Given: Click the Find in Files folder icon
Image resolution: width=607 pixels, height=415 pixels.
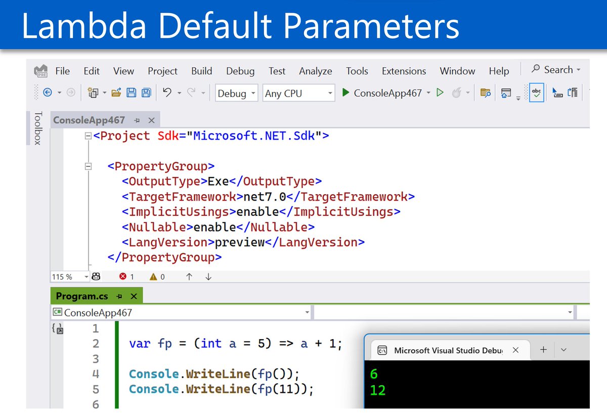Looking at the screenshot, I should [x=486, y=93].
